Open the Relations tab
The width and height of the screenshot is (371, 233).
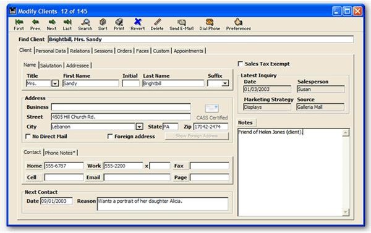coord(80,51)
